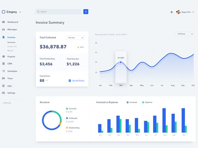Open Invoice List sub-item

pyautogui.click(x=12, y=47)
